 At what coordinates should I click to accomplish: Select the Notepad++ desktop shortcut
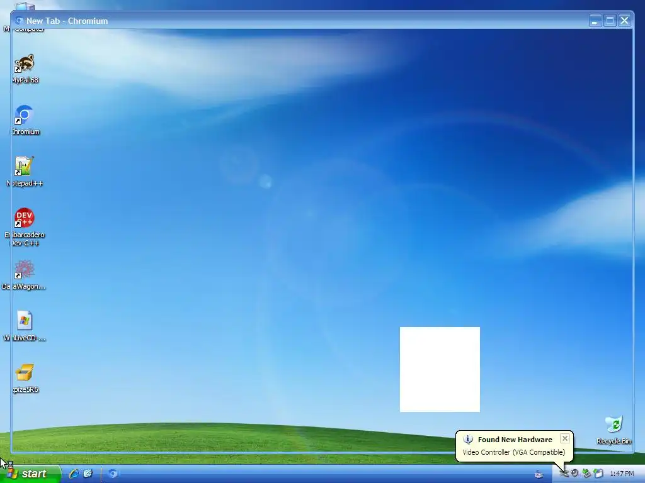pyautogui.click(x=25, y=172)
